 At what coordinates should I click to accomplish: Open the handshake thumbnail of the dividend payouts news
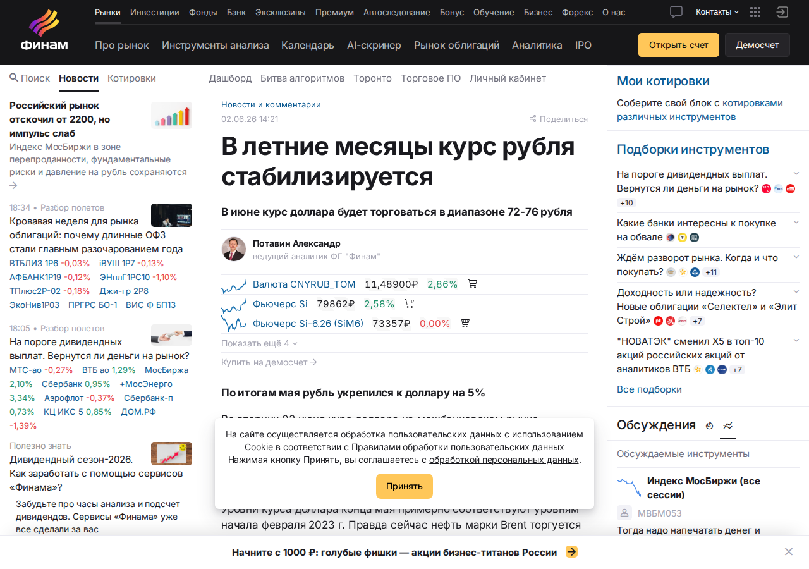(171, 335)
